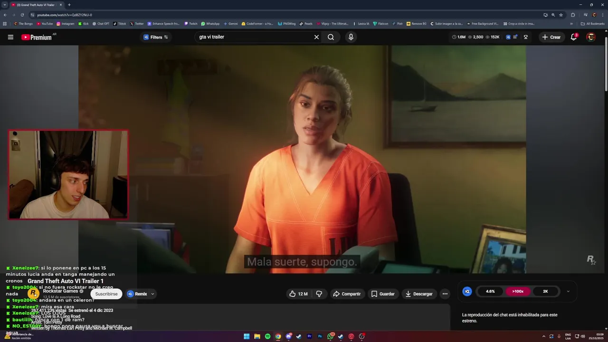Open more actions three-dot menu
This screenshot has height=342, width=608.
coord(445,294)
